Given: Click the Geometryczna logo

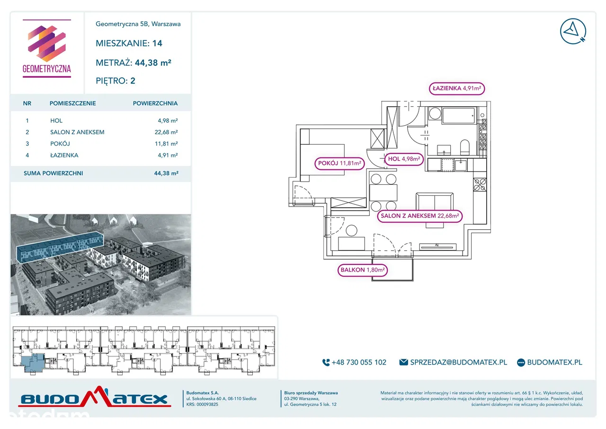Looking at the screenshot, I should 46,48.
